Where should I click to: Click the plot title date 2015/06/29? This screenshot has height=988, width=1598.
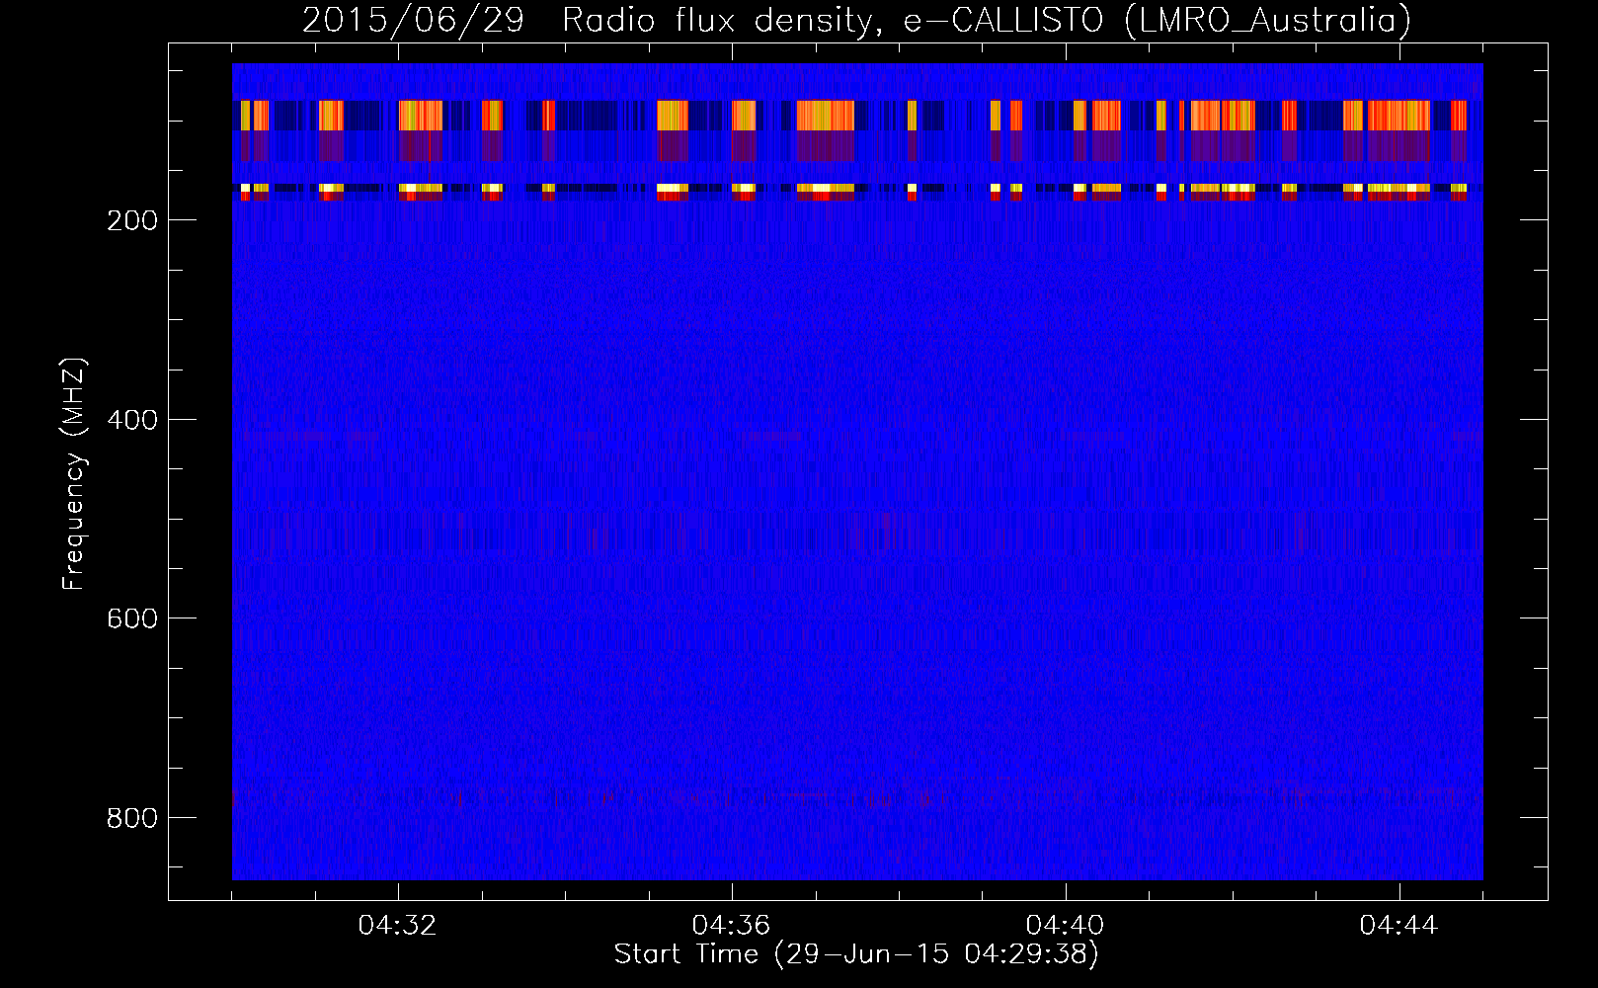coord(413,21)
